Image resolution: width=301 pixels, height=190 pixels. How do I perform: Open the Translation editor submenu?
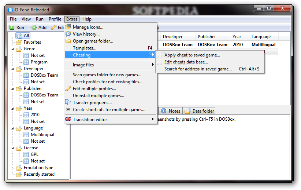pyautogui.click(x=111, y=119)
